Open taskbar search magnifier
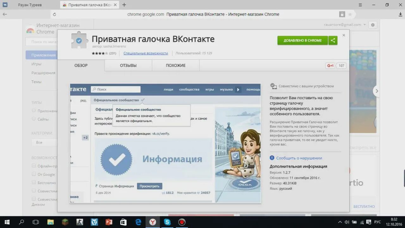Screen dimensions: 405x228 pos(22,222)
